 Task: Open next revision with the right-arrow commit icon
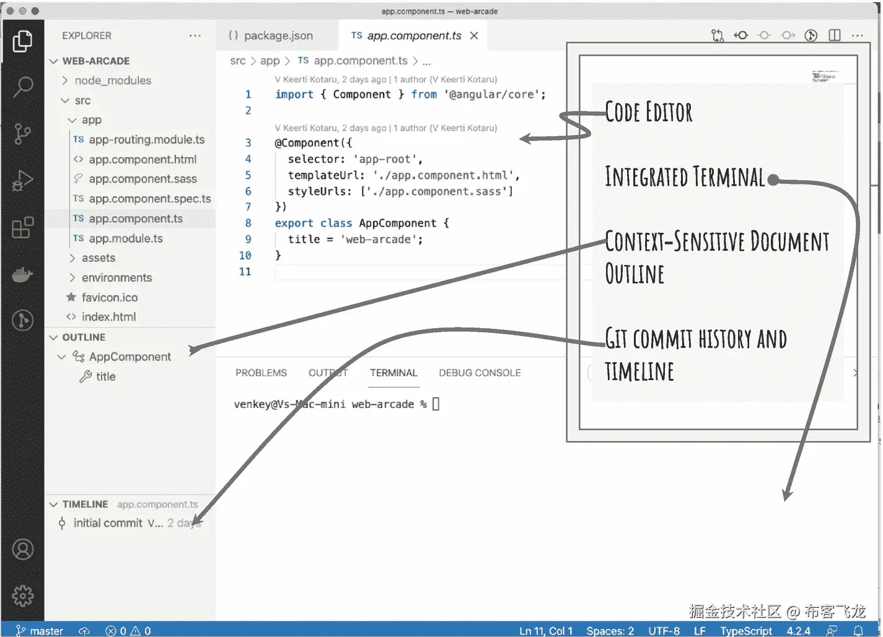[x=788, y=36]
